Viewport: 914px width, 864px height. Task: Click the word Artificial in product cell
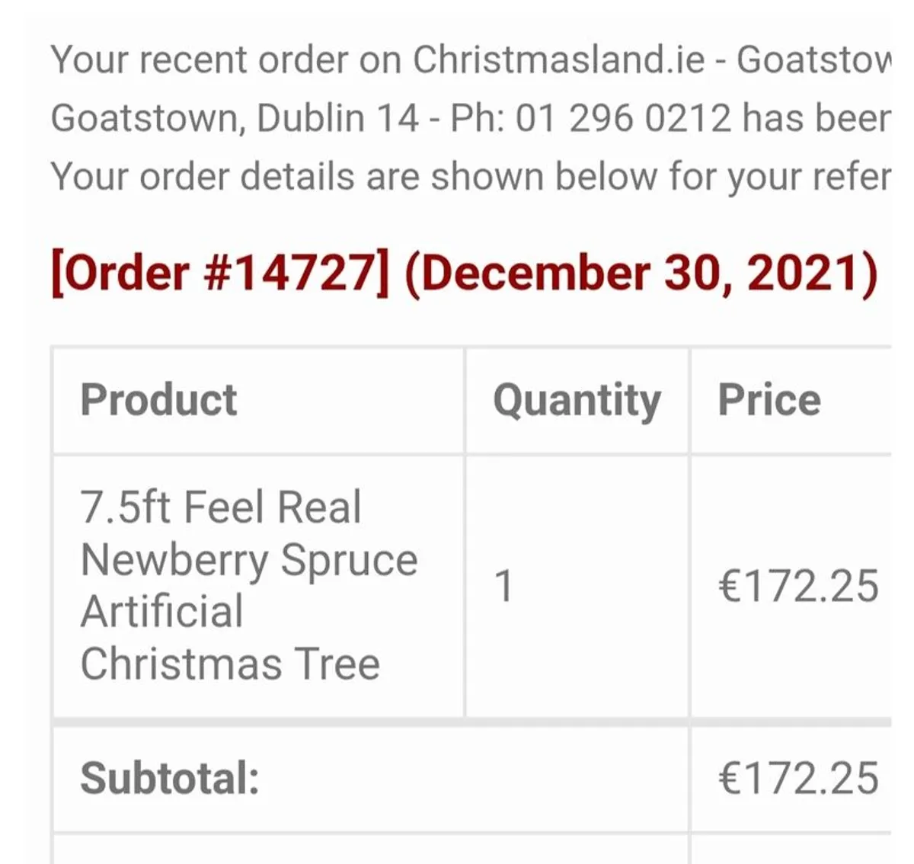click(162, 612)
